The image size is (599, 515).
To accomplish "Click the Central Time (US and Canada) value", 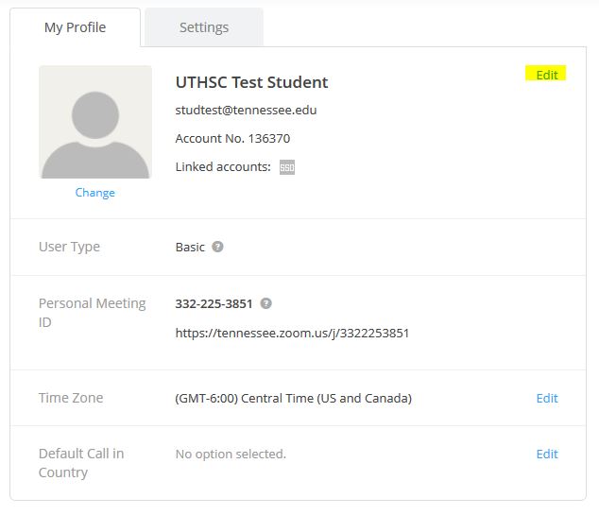I will click(294, 399).
